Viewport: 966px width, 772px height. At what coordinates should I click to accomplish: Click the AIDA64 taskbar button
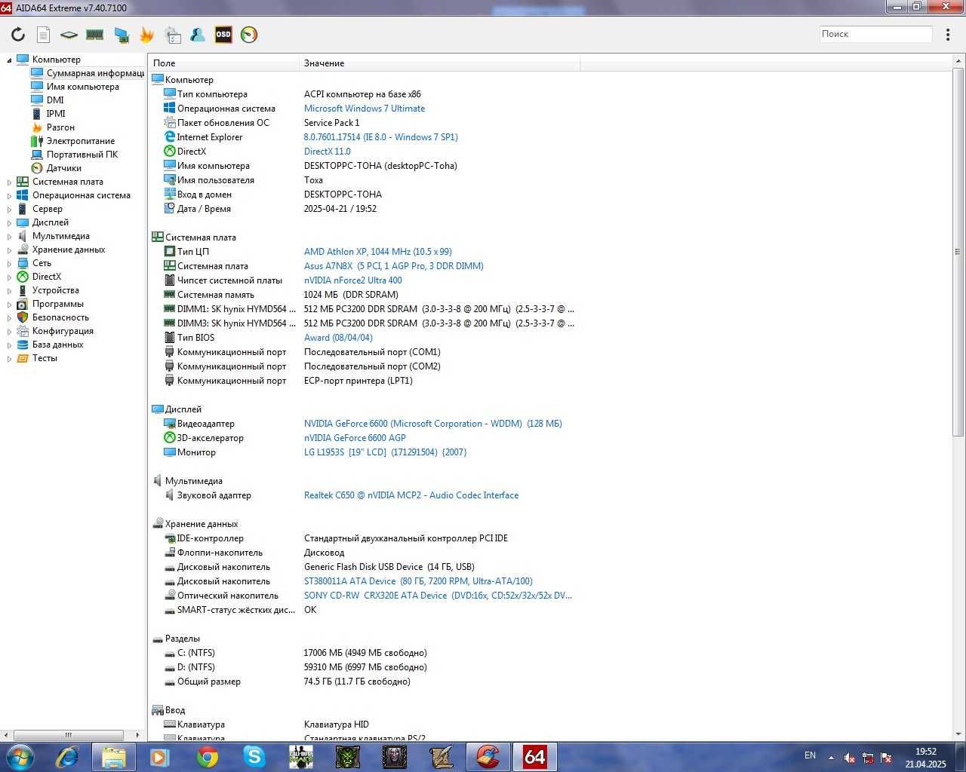point(534,757)
